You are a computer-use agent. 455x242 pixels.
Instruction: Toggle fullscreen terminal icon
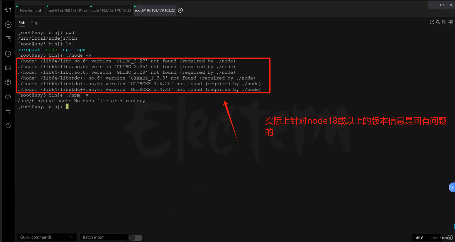[x=432, y=22]
